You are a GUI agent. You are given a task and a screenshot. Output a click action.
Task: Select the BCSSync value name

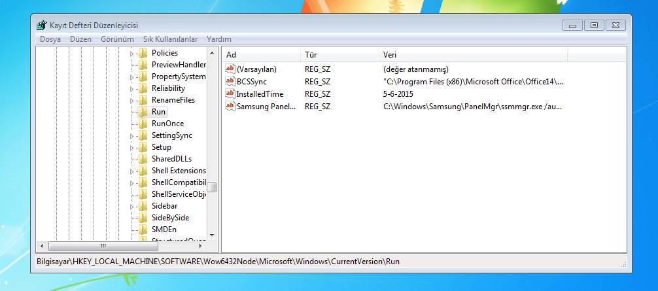click(251, 82)
